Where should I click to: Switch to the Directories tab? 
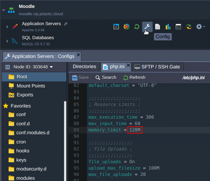tap(84, 67)
